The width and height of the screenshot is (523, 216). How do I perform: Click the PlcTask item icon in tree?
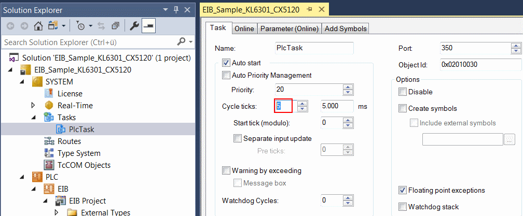pos(61,129)
